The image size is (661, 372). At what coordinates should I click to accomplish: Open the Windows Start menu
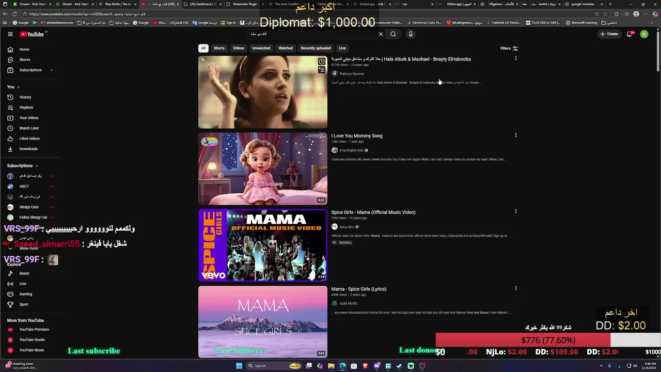click(x=239, y=366)
